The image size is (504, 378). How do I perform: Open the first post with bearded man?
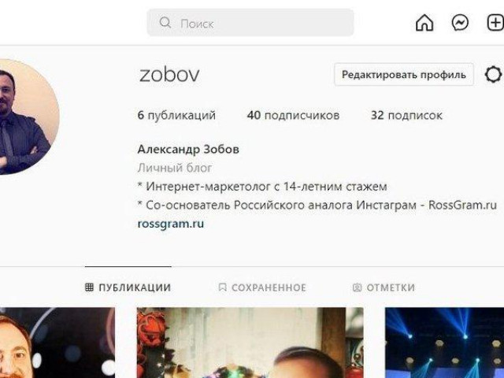(57, 343)
